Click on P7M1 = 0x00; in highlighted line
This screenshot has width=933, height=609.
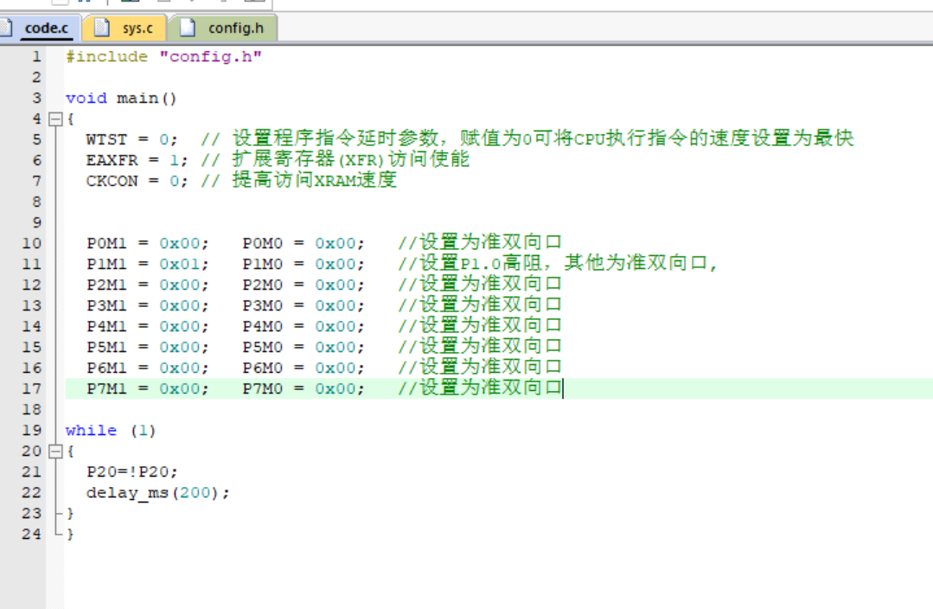[148, 388]
